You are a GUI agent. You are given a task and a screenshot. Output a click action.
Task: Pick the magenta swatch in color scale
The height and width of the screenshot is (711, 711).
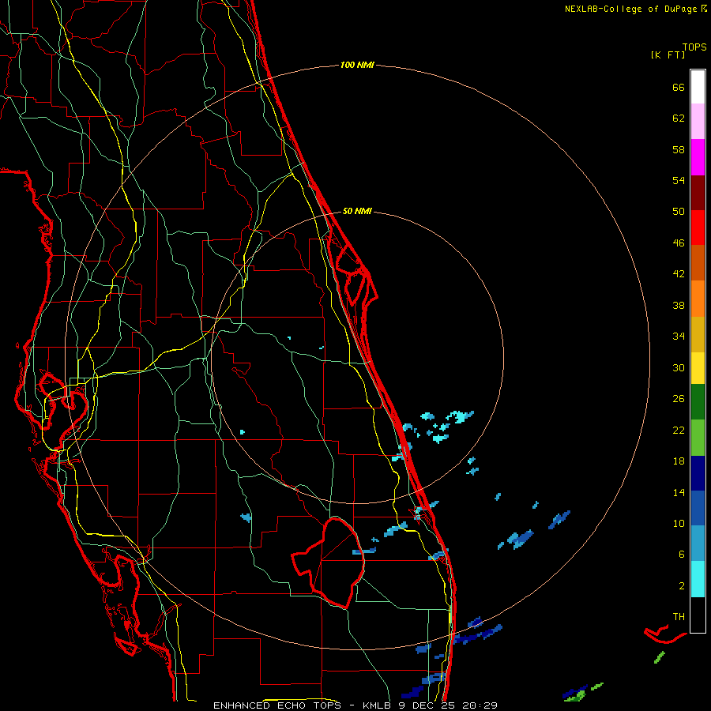[x=698, y=157]
